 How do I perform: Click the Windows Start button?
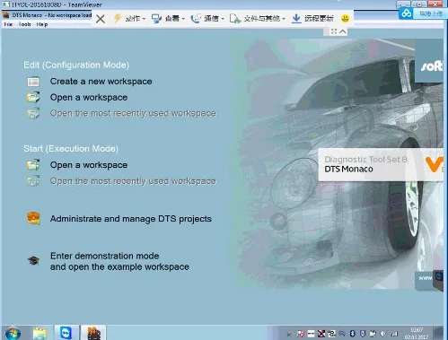pos(13,333)
